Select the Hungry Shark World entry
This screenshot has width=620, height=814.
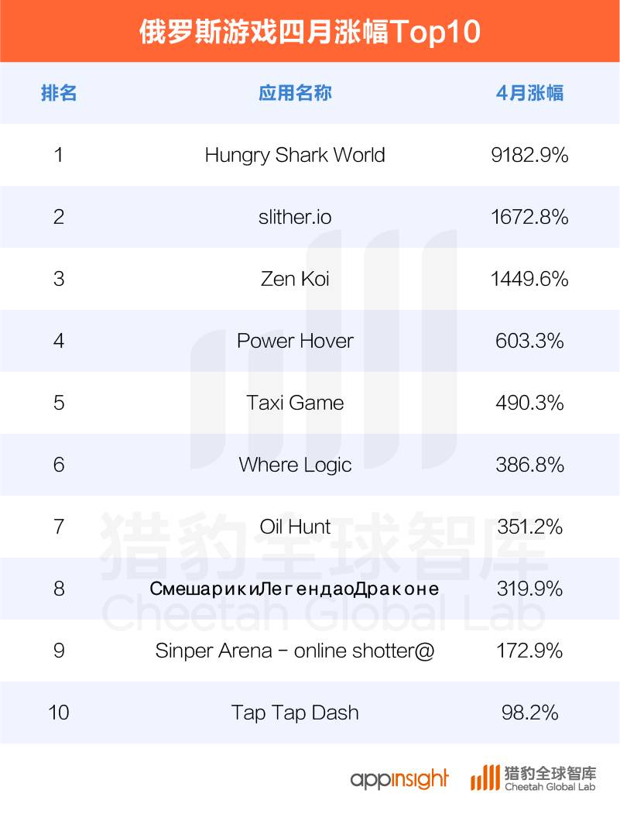(x=295, y=155)
